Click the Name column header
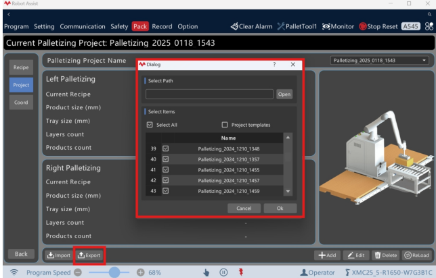The width and height of the screenshot is (436, 278). pos(229,138)
